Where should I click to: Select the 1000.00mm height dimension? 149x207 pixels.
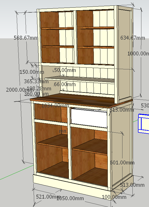click(138, 54)
